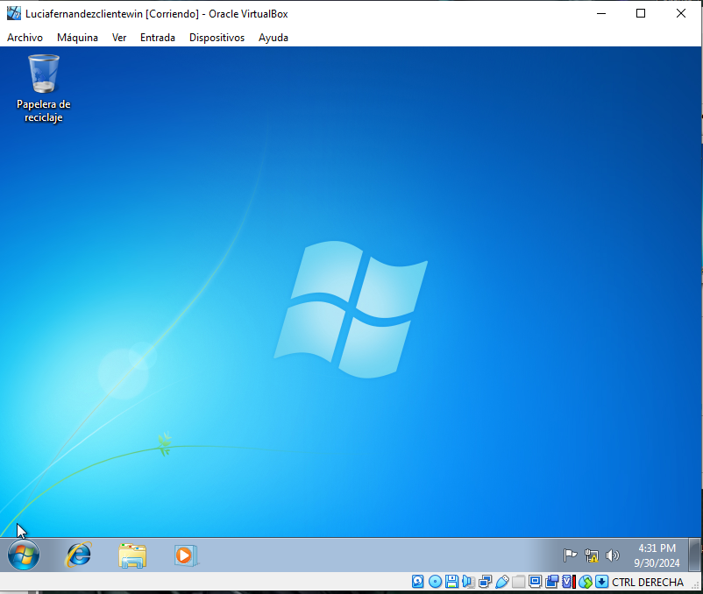Viewport: 703px width, 594px height.
Task: Click the Action Center flag icon
Action: 570,555
